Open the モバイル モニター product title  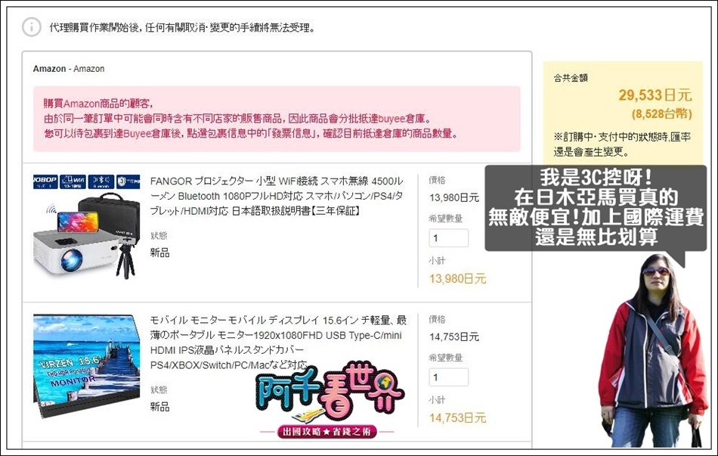278,343
